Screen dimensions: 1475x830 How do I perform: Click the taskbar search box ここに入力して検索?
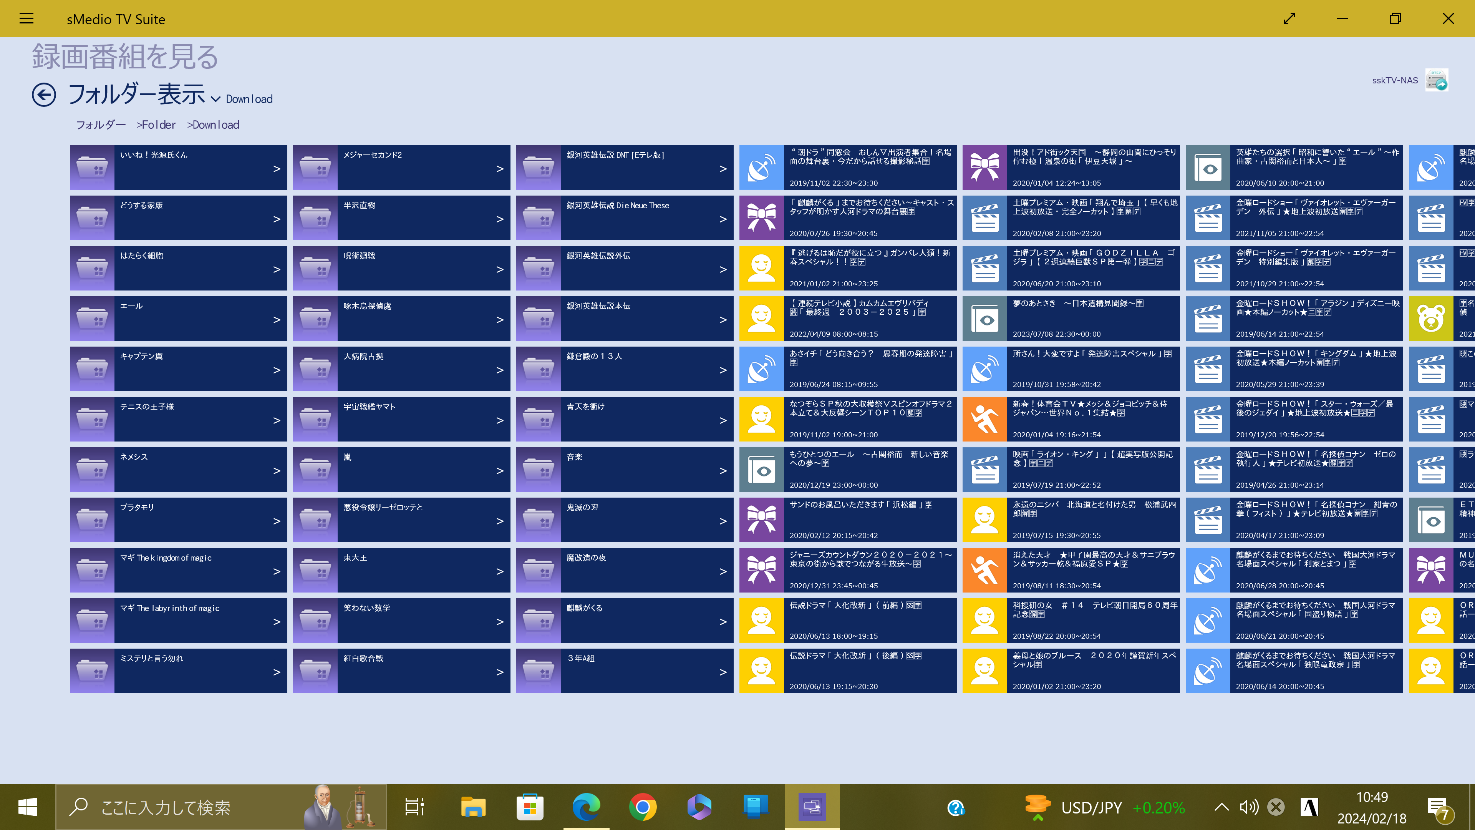[x=221, y=807]
